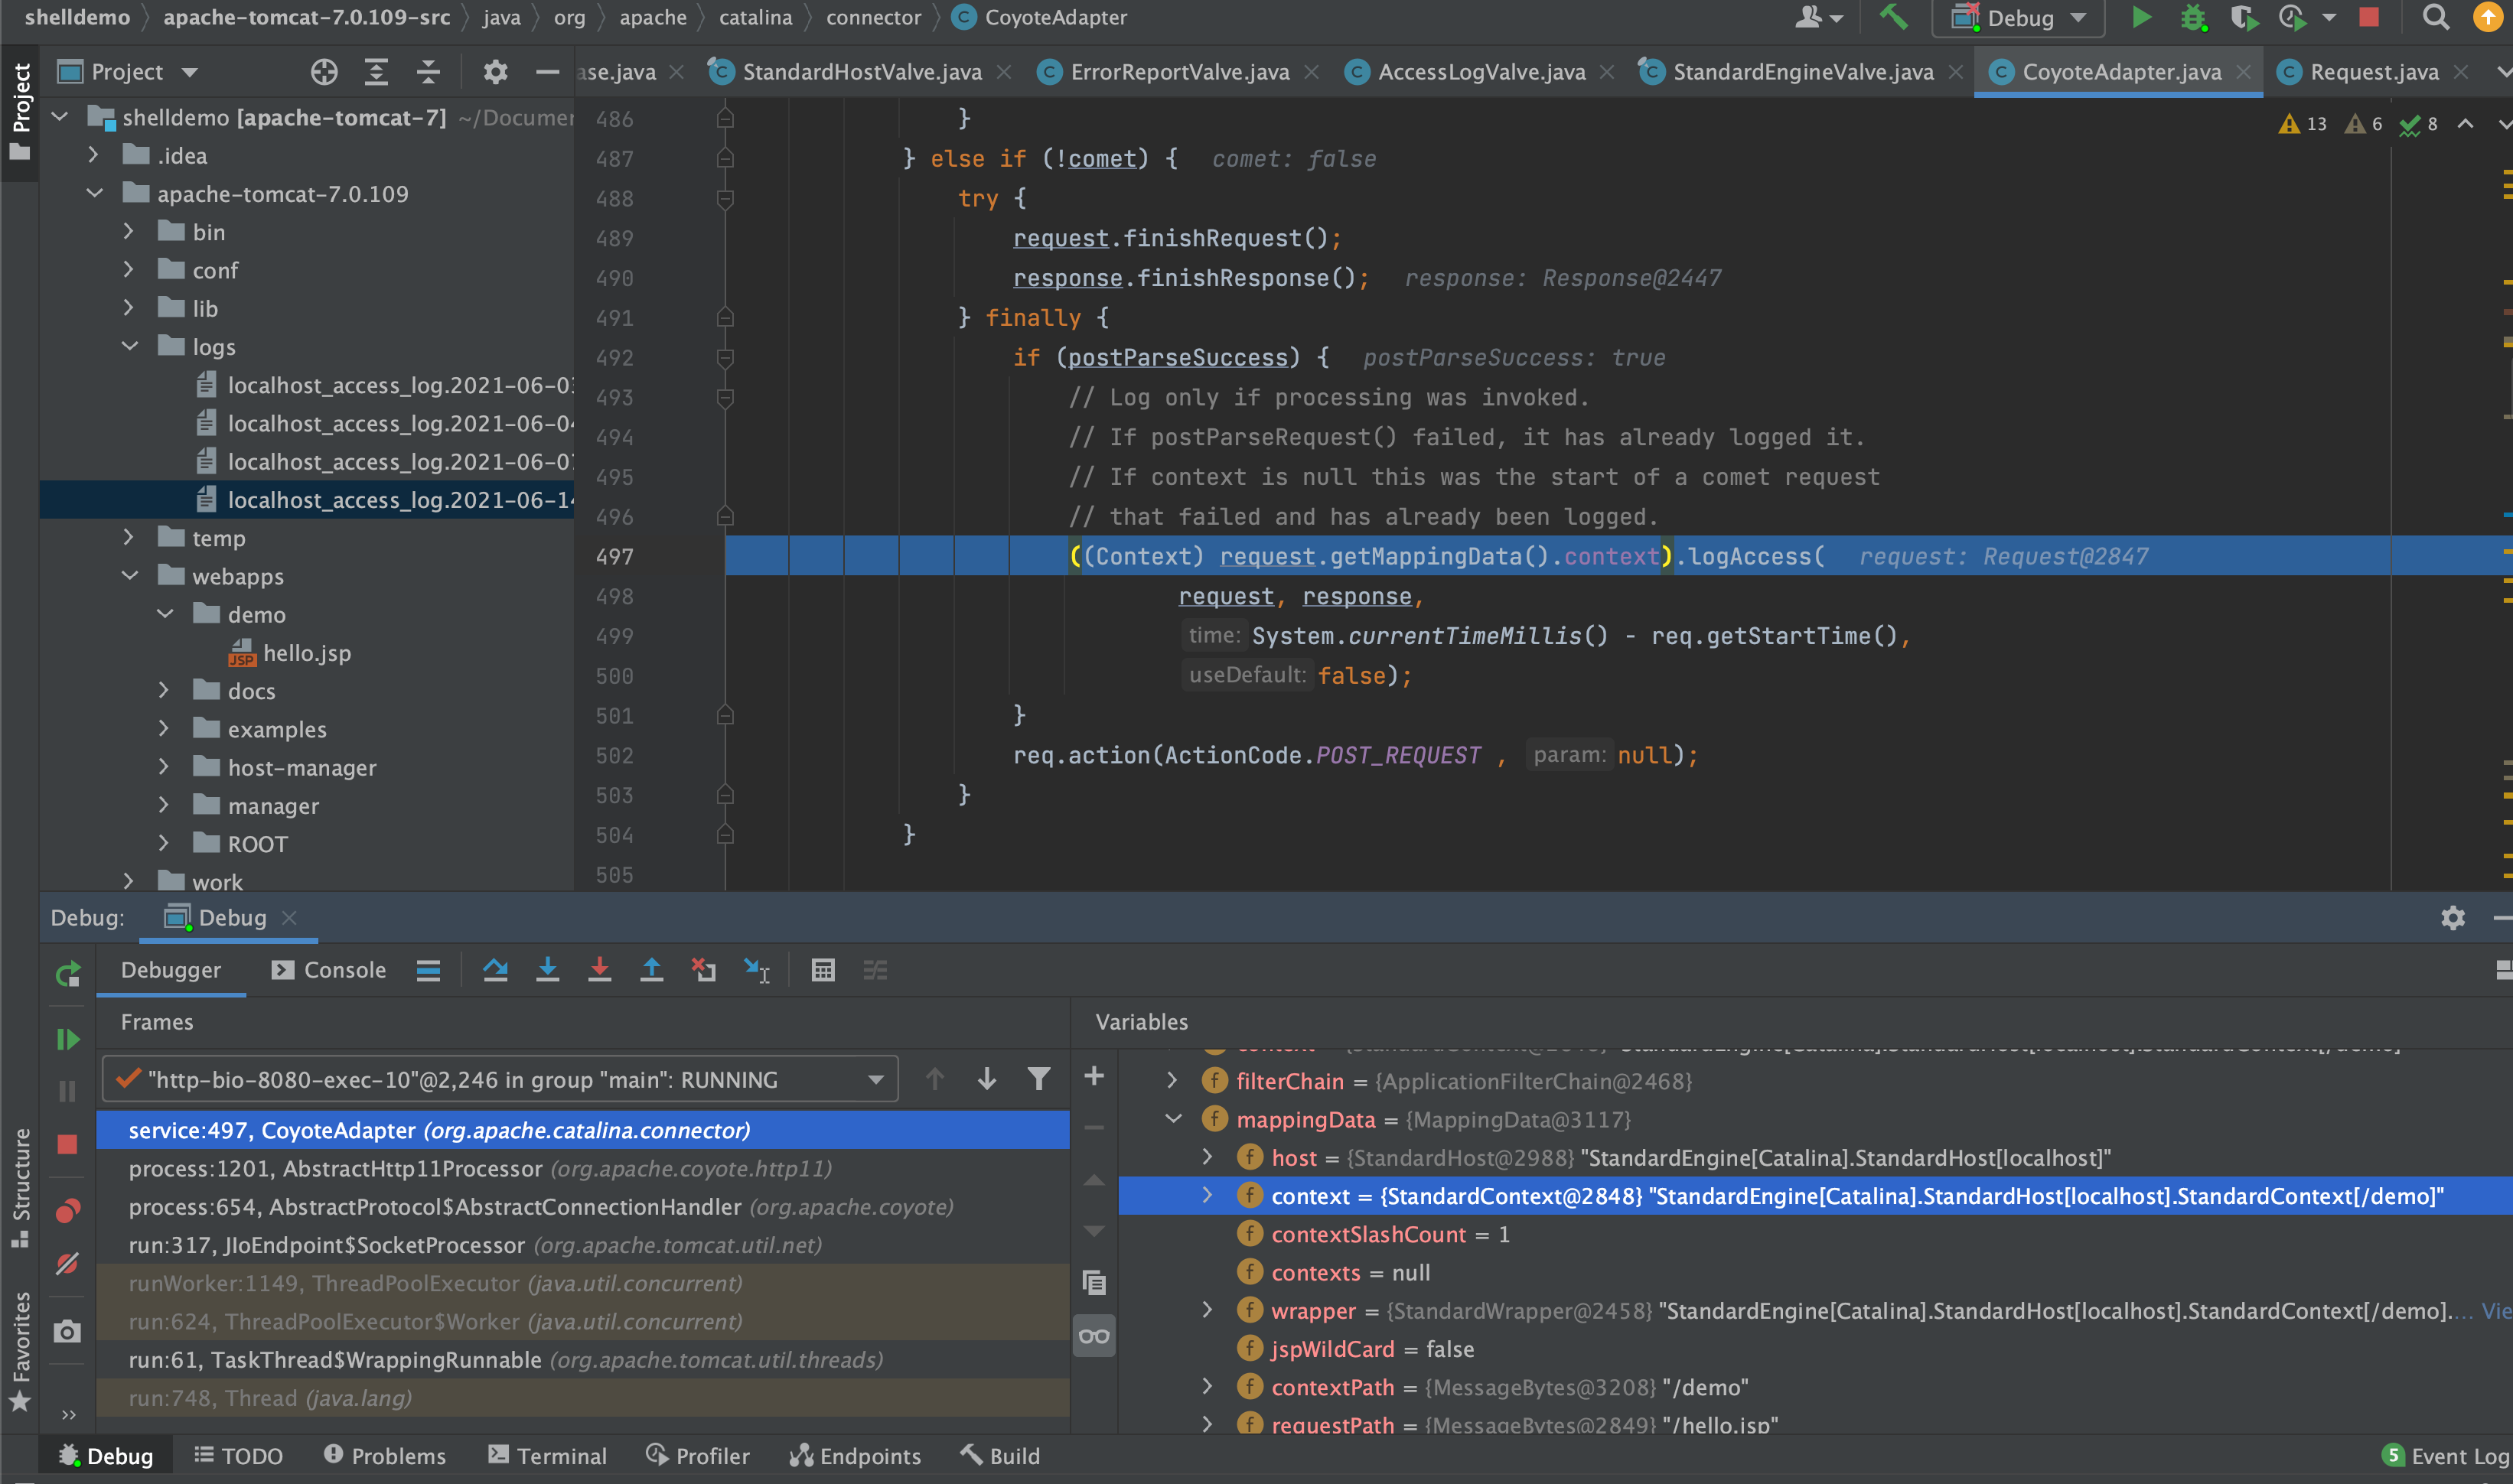This screenshot has width=2513, height=1484.
Task: Click Step Into icon in debugger toolbar
Action: [547, 970]
